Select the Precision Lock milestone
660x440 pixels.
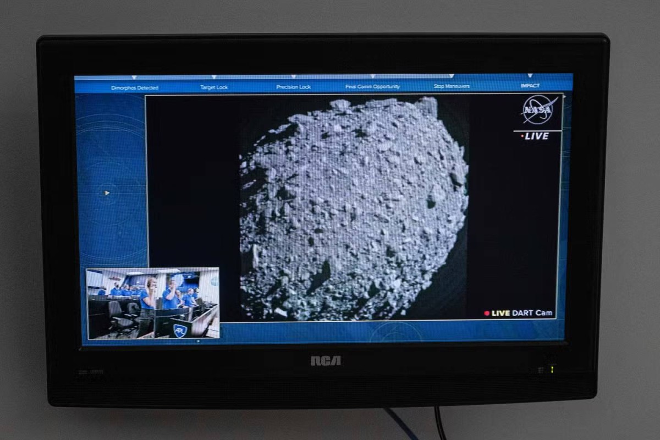293,87
